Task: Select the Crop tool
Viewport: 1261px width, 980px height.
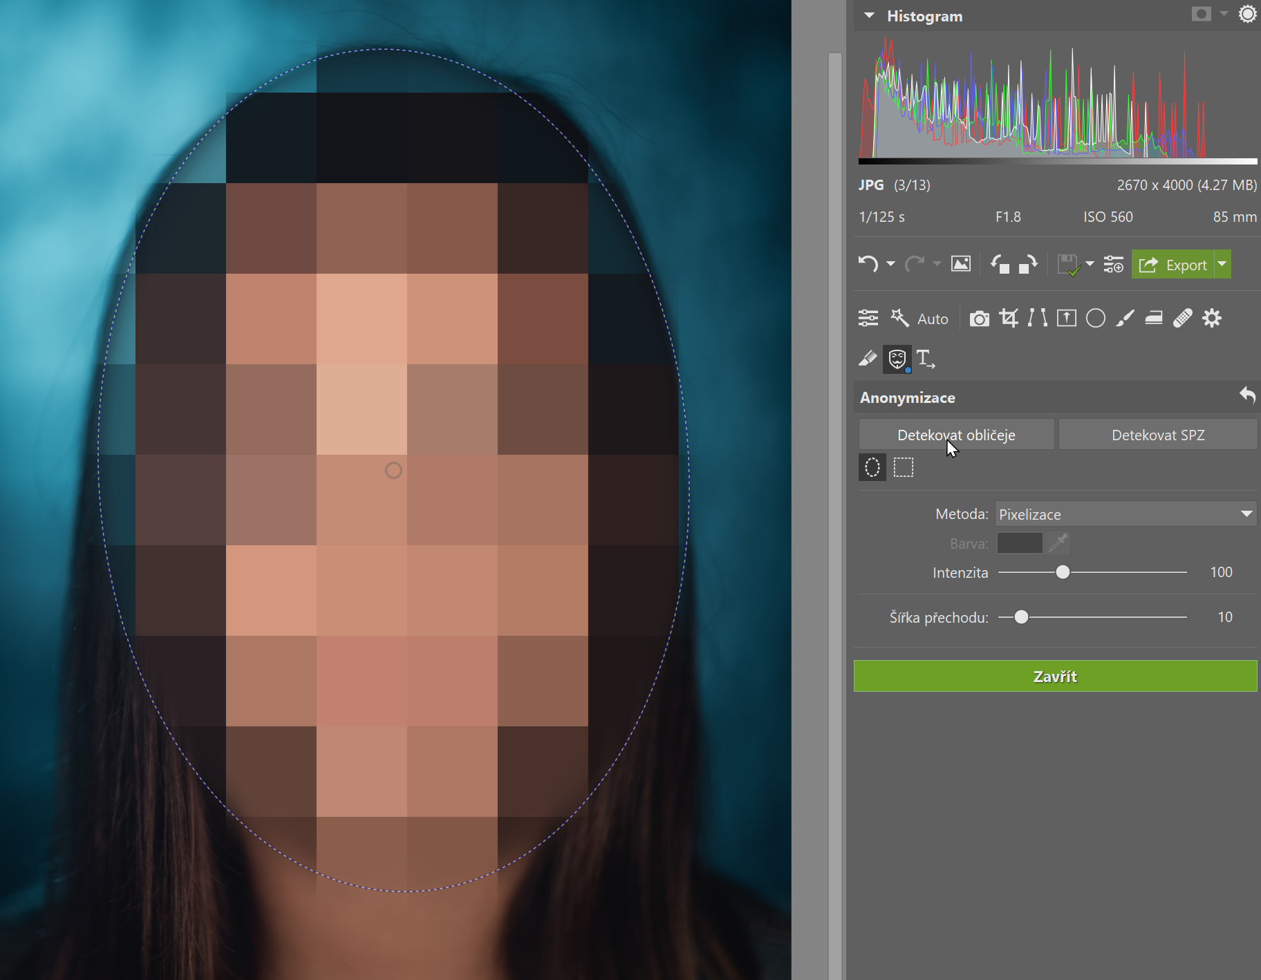Action: coord(1009,318)
